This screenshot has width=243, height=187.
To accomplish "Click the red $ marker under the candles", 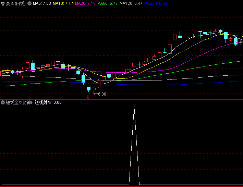I will click(88, 97).
